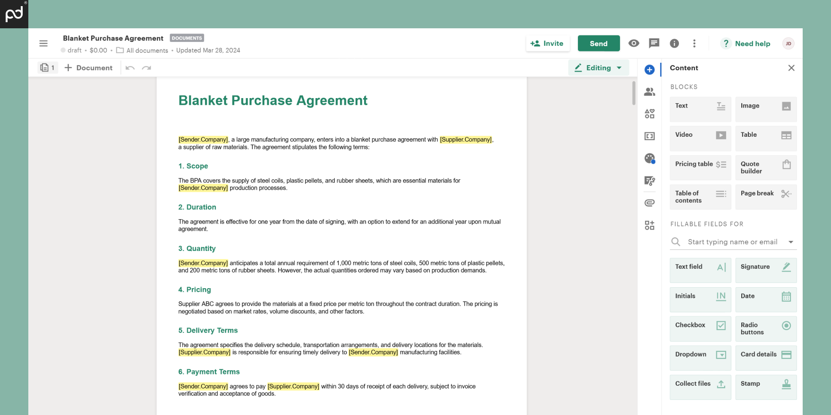Image resolution: width=831 pixels, height=415 pixels.
Task: Open the Content plus sidebar tab
Action: click(x=650, y=70)
